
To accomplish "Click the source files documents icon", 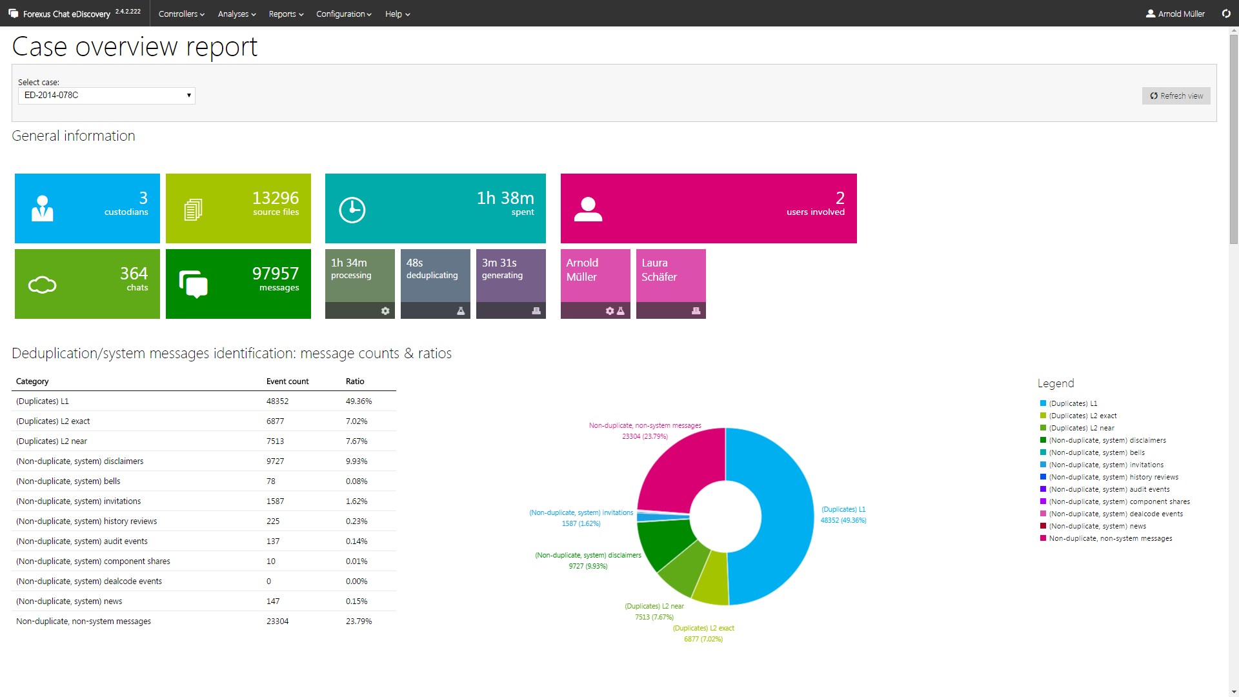I will pos(194,209).
